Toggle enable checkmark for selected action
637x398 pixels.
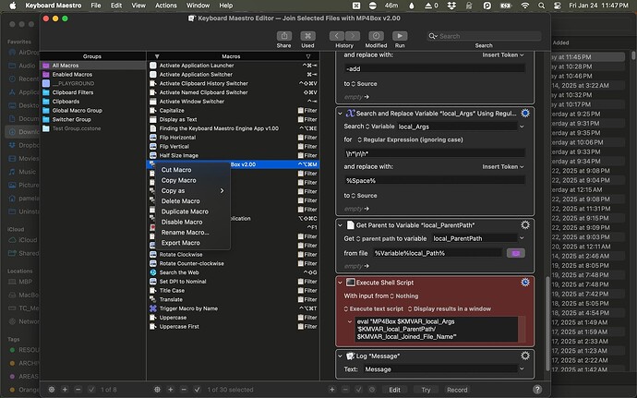[358, 390]
